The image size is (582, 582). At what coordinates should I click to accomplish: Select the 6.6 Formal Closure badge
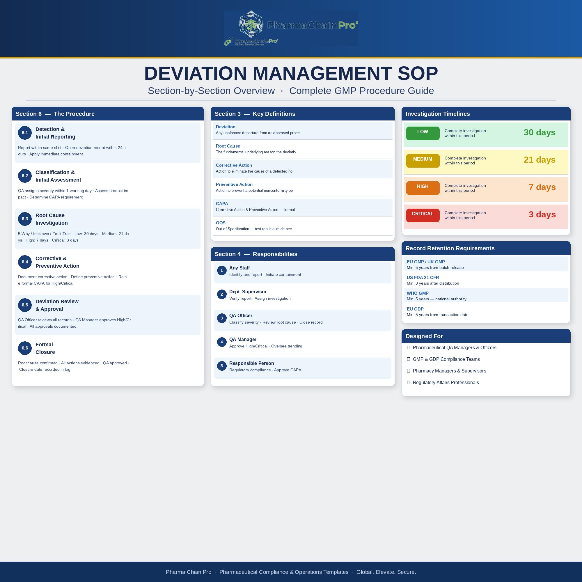[25, 348]
